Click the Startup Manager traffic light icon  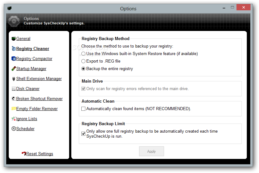pyautogui.click(x=14, y=69)
